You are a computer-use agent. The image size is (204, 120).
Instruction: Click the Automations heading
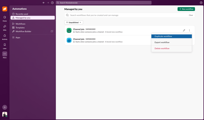20,9
